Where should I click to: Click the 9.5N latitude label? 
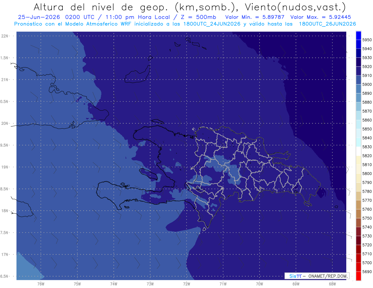pyautogui.click(x=5, y=145)
